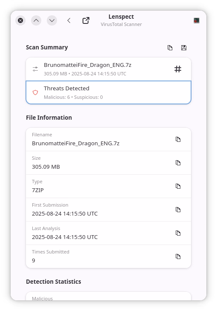Click the app icon in header corner
217x311 pixels.
(x=197, y=20)
